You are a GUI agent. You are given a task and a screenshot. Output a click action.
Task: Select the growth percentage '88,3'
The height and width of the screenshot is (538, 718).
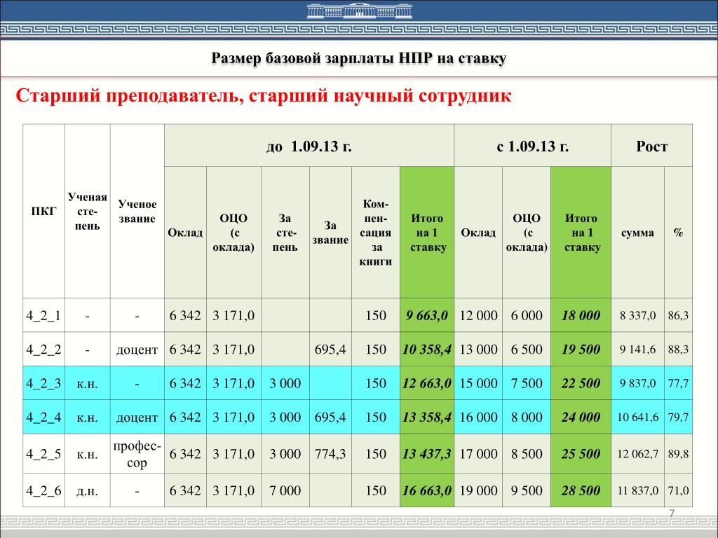[678, 350]
